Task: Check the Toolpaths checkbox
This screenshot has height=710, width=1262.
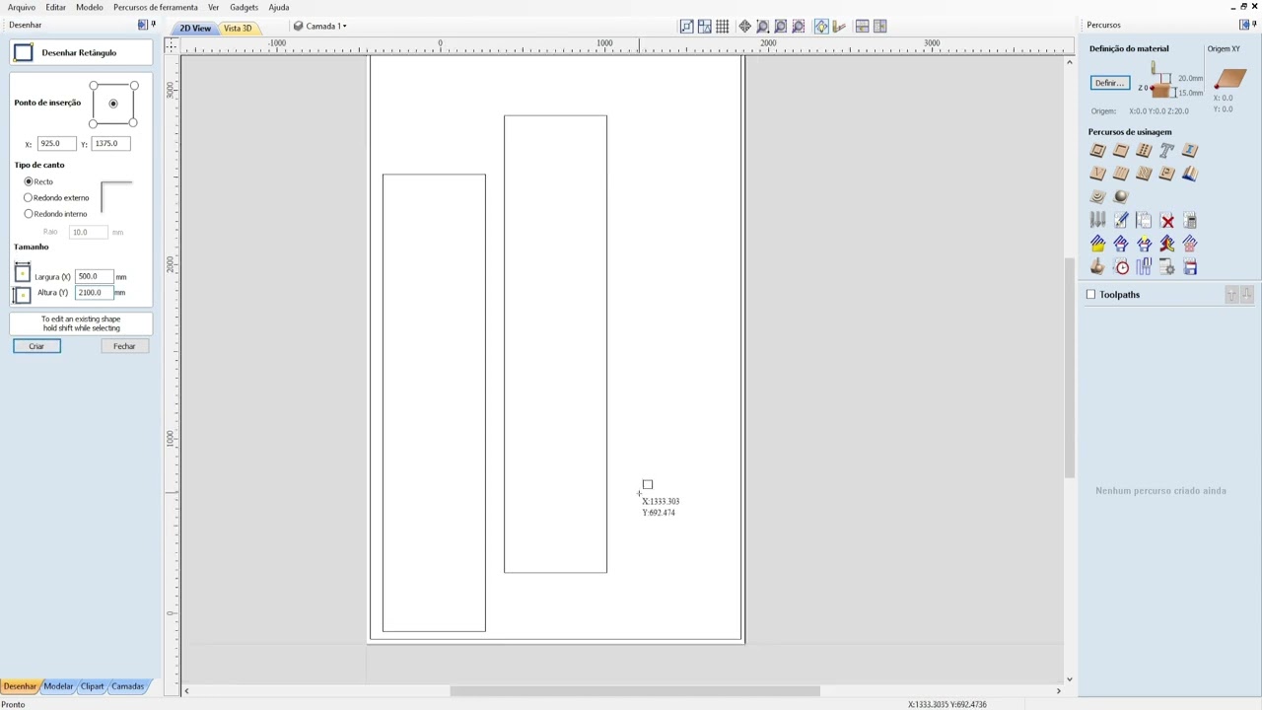Action: (x=1090, y=295)
